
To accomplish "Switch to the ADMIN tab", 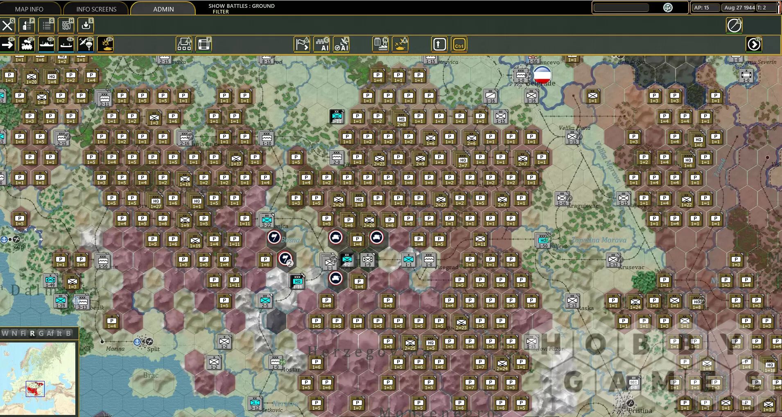I will click(x=163, y=9).
